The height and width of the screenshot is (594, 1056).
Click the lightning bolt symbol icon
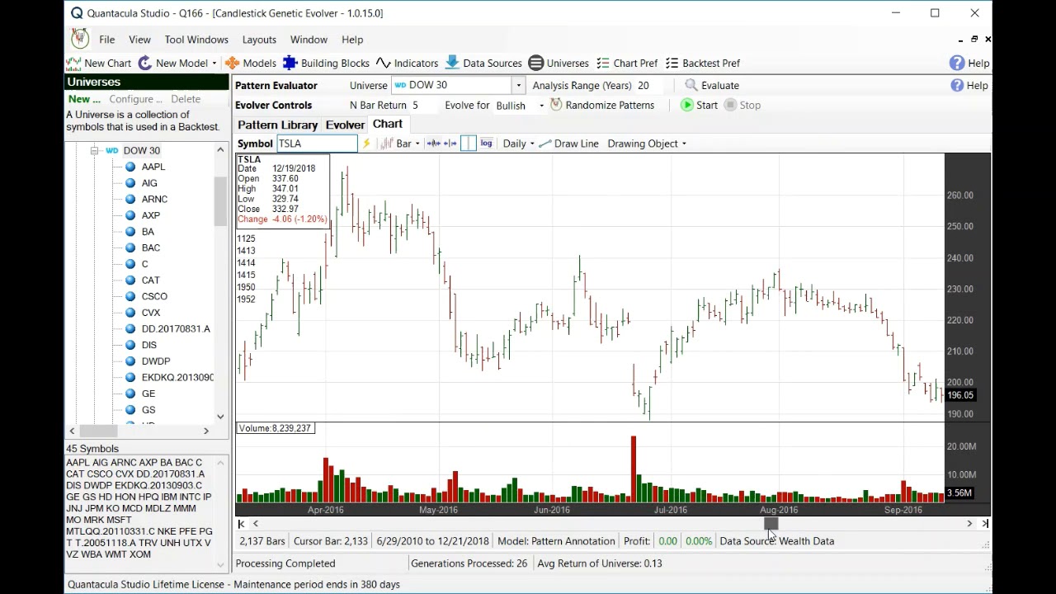tap(366, 144)
